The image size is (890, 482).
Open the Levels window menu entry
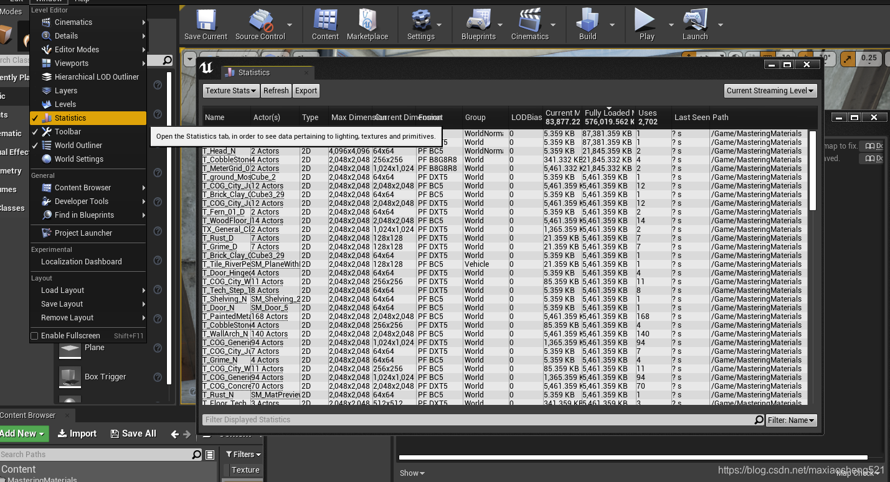(88, 104)
